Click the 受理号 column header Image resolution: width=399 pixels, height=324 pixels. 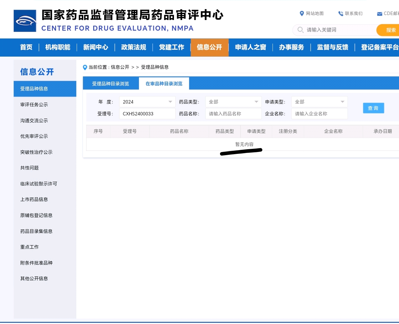click(x=130, y=131)
